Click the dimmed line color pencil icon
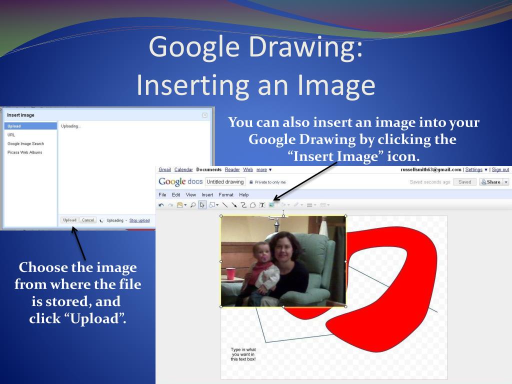 [x=296, y=204]
